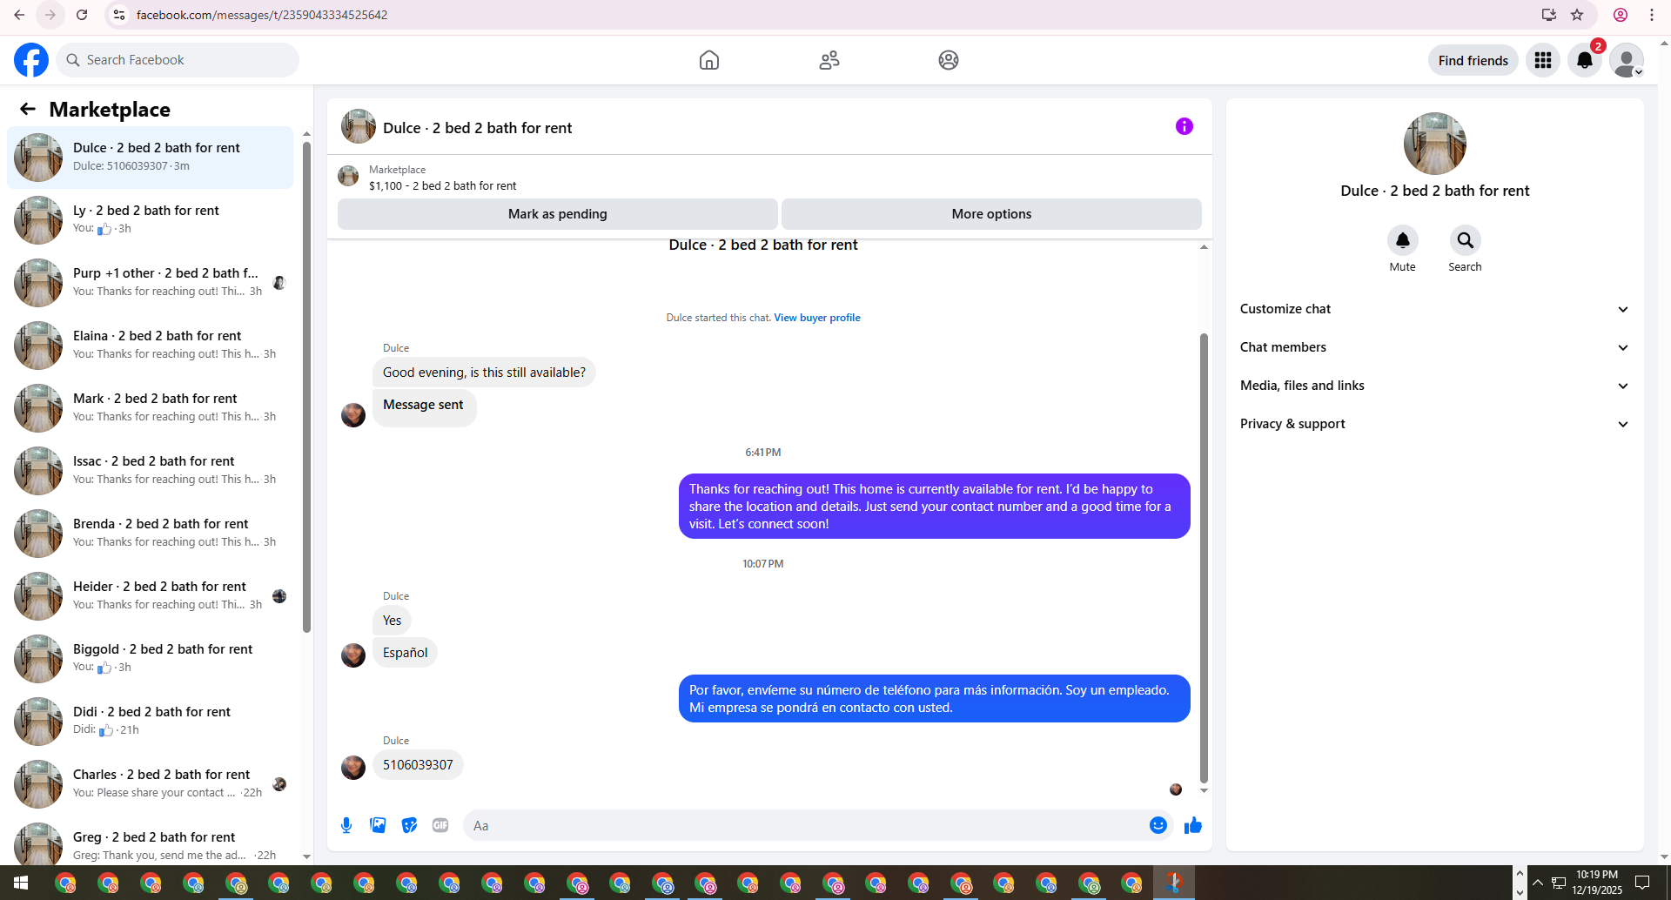1671x900 pixels.
Task: Send a thumbs-up like
Action: click(x=1192, y=825)
